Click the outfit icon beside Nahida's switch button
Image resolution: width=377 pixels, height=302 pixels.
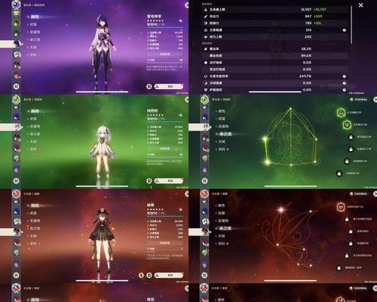click(x=149, y=180)
